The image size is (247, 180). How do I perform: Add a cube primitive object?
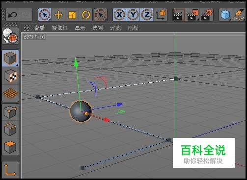click(x=225, y=15)
